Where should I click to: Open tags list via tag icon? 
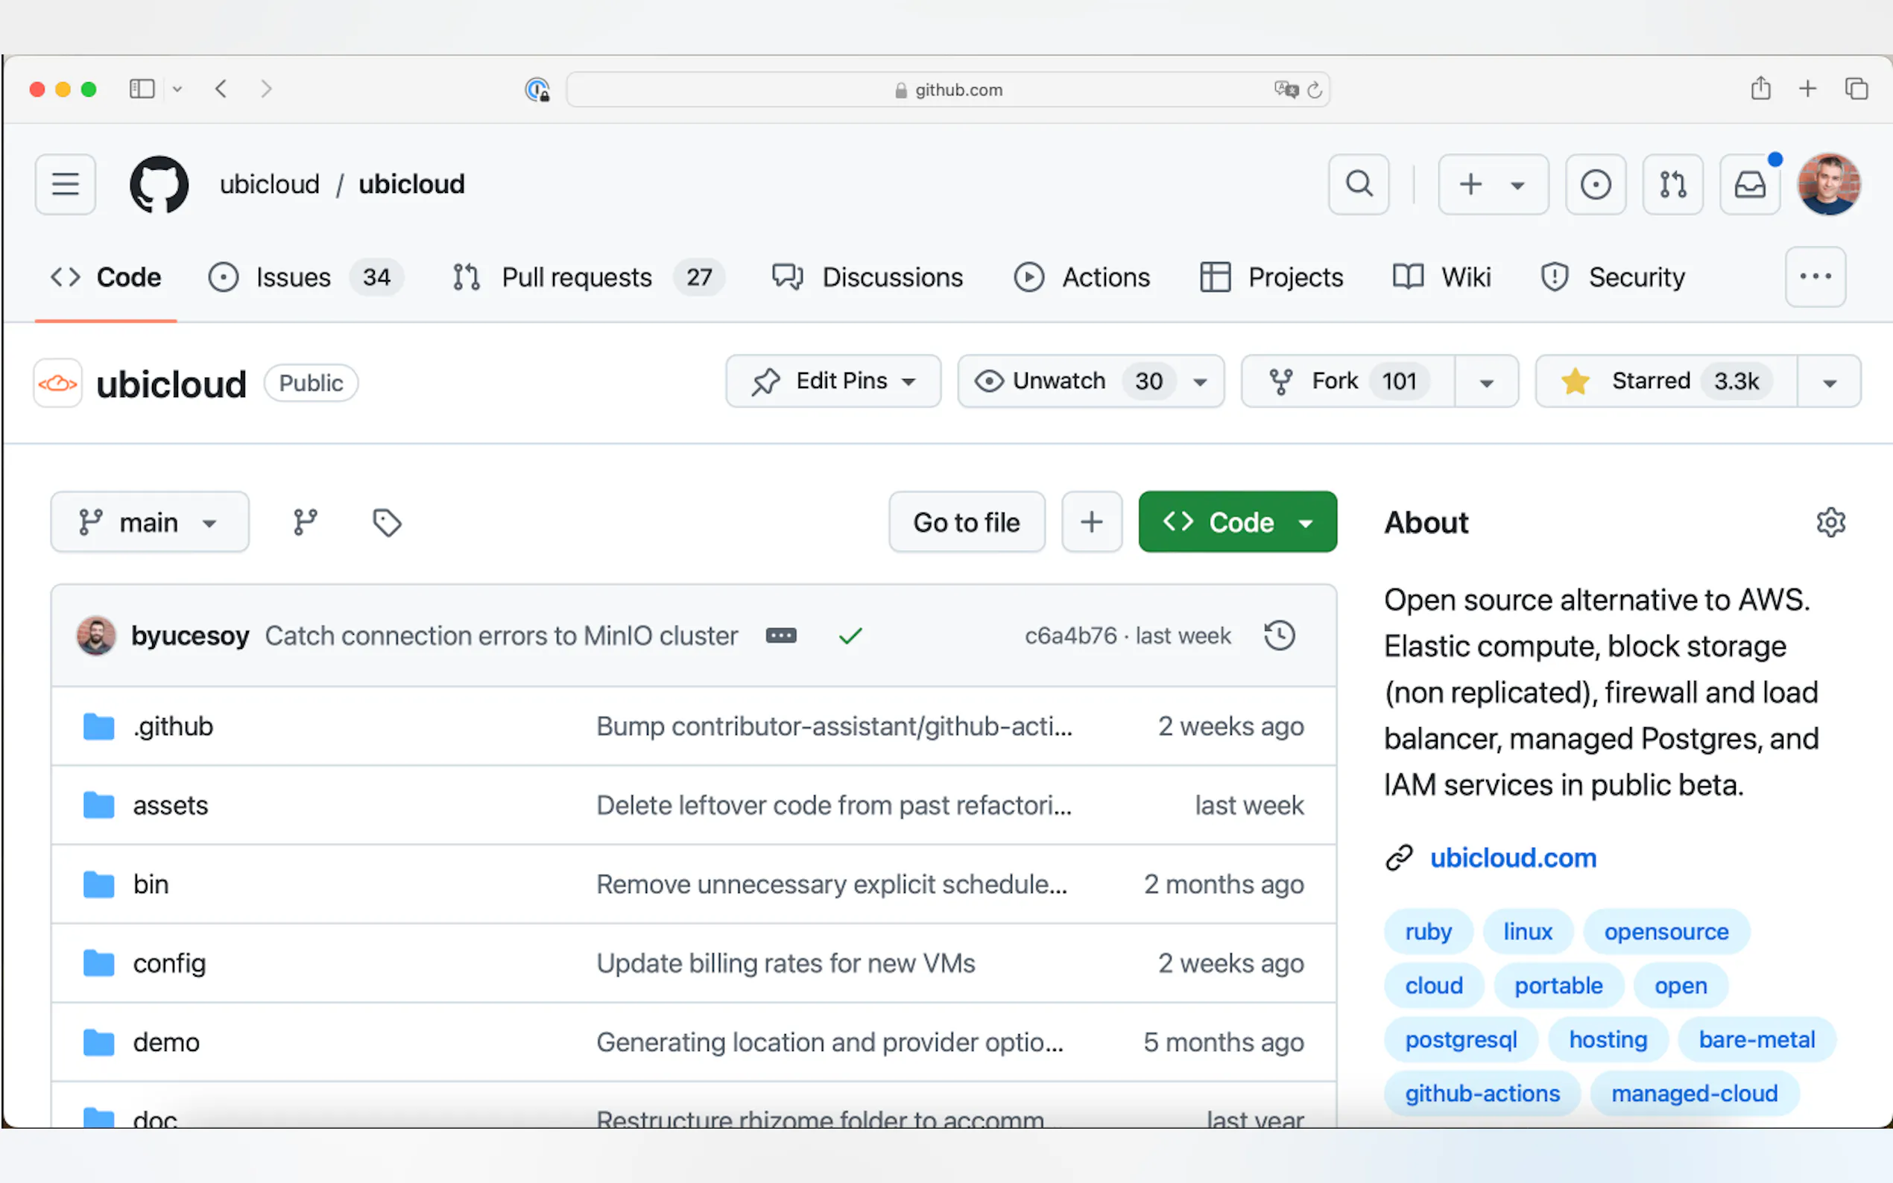pyautogui.click(x=387, y=522)
